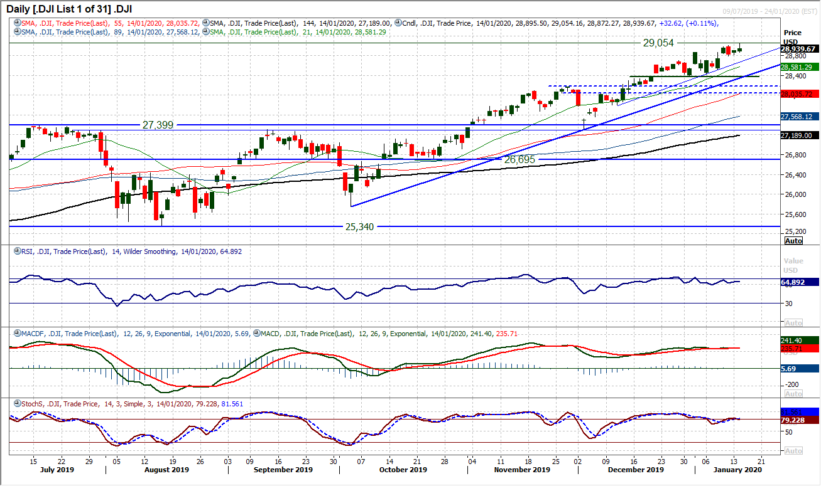Toggle Auto scaling on the MACD panel
This screenshot has width=821, height=486.
click(x=794, y=393)
